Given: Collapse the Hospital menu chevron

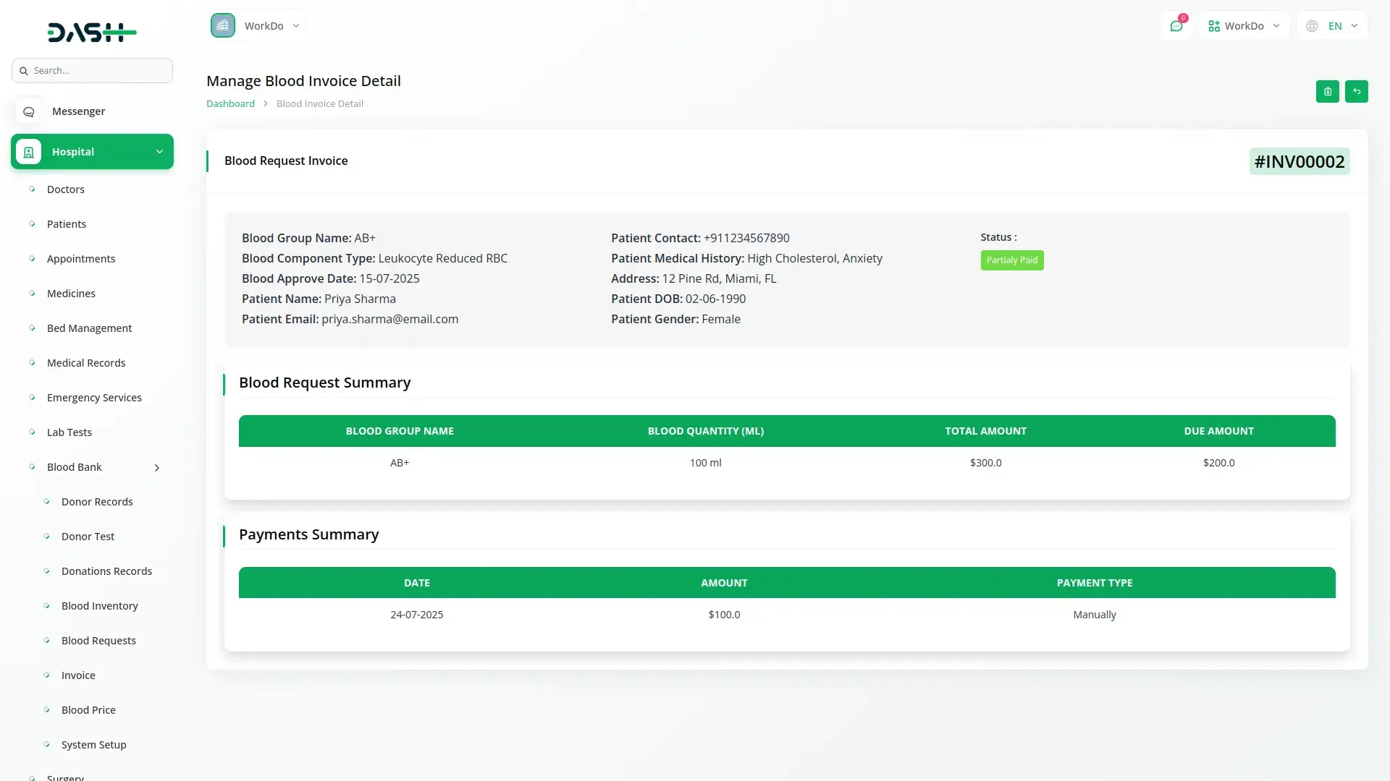Looking at the screenshot, I should coord(159,152).
